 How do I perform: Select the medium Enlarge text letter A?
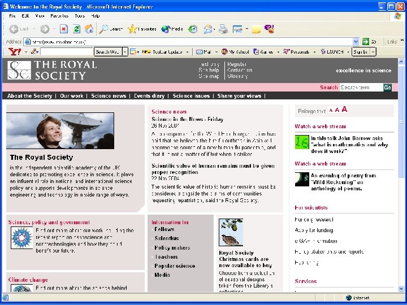337,110
